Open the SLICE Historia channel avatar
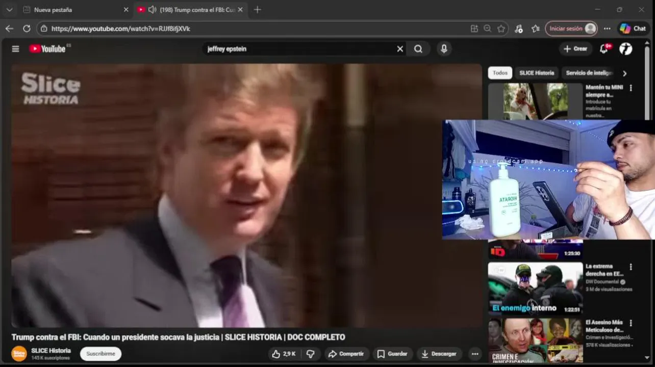 tap(19, 354)
